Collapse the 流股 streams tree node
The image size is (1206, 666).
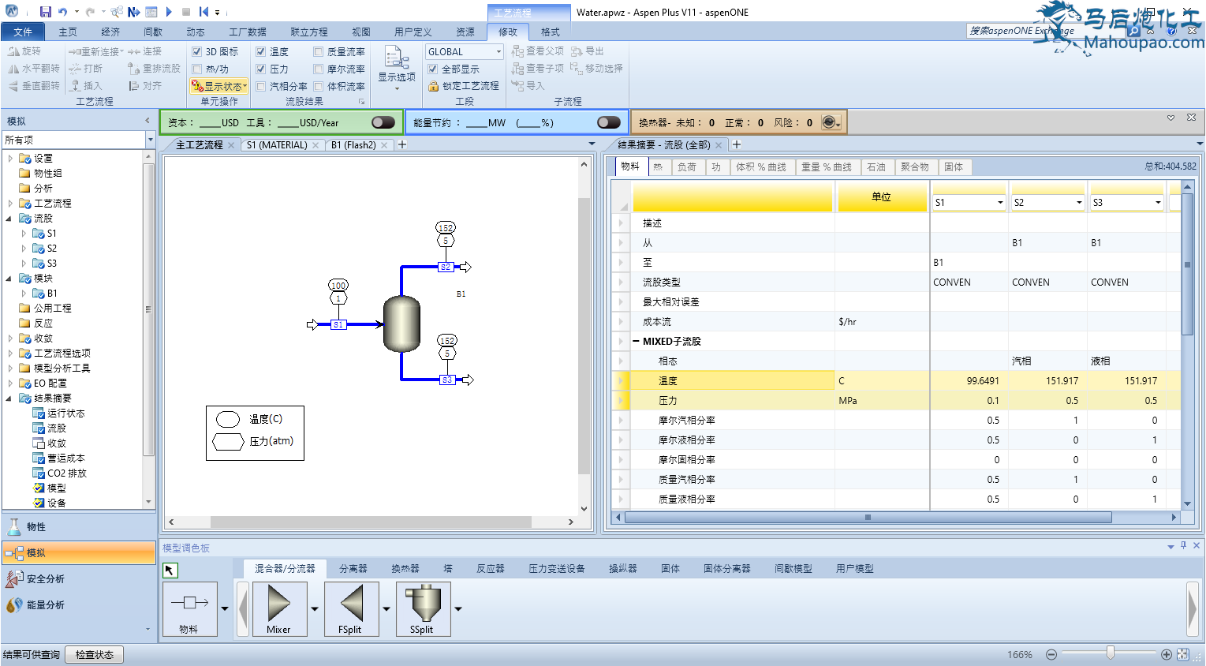9,219
